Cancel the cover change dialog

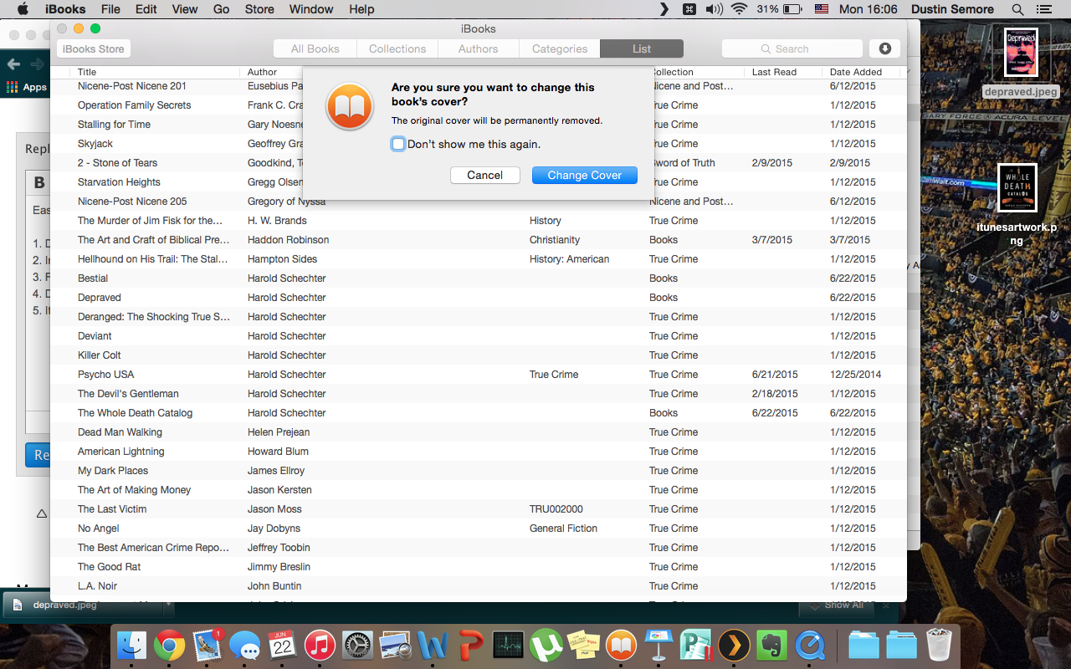point(485,176)
